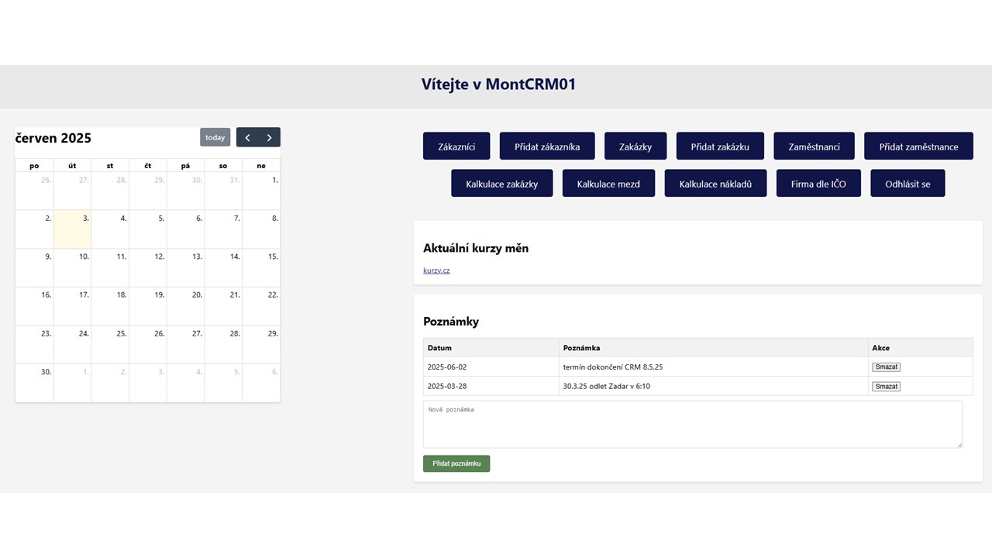
Task: Click note text 'termín dokončení CRM 8.5.25'
Action: point(613,367)
